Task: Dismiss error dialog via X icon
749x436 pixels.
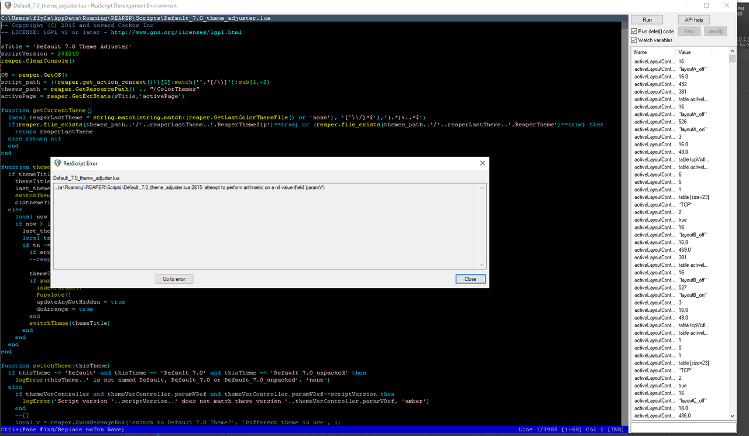Action: [482, 163]
